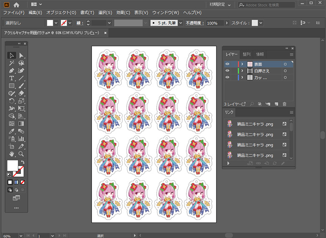Select the Column Graph tool
Viewport: 326px width, 238px height.
[21, 139]
